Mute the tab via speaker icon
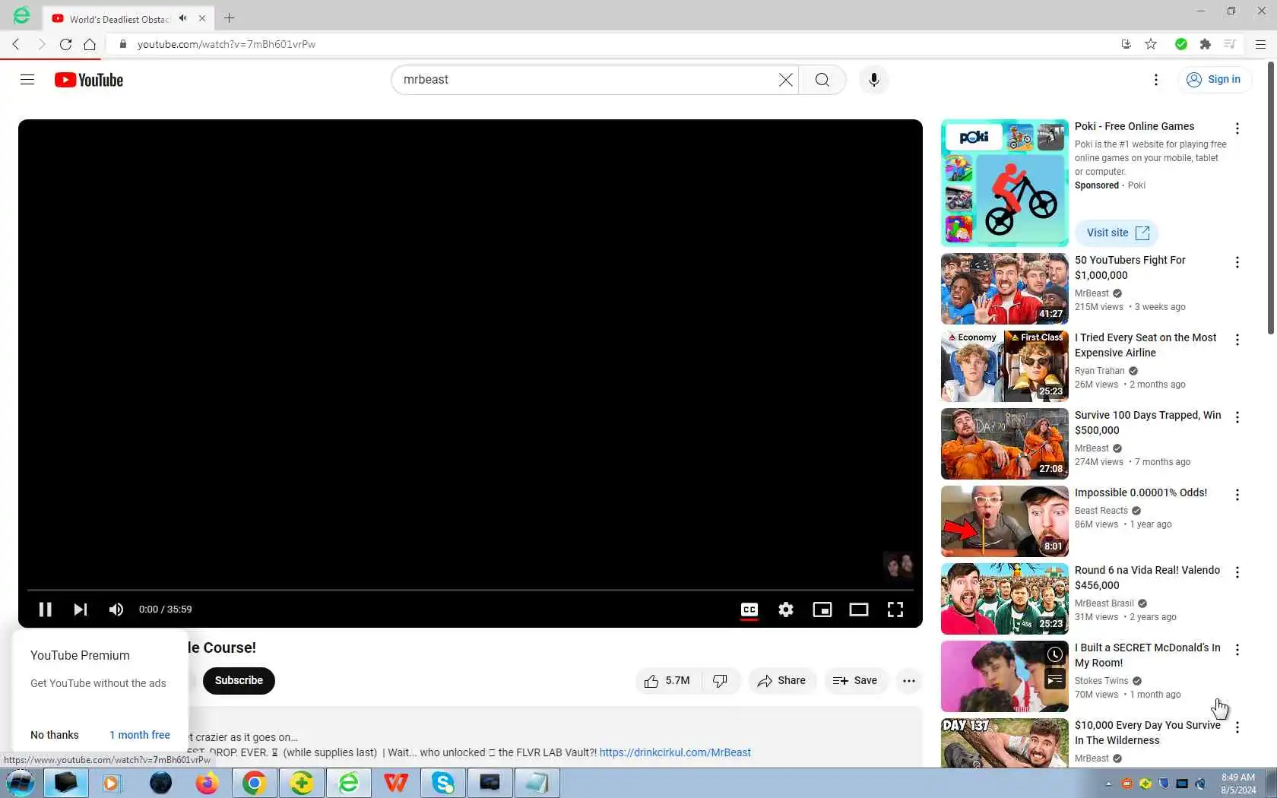Image resolution: width=1277 pixels, height=798 pixels. point(182,18)
